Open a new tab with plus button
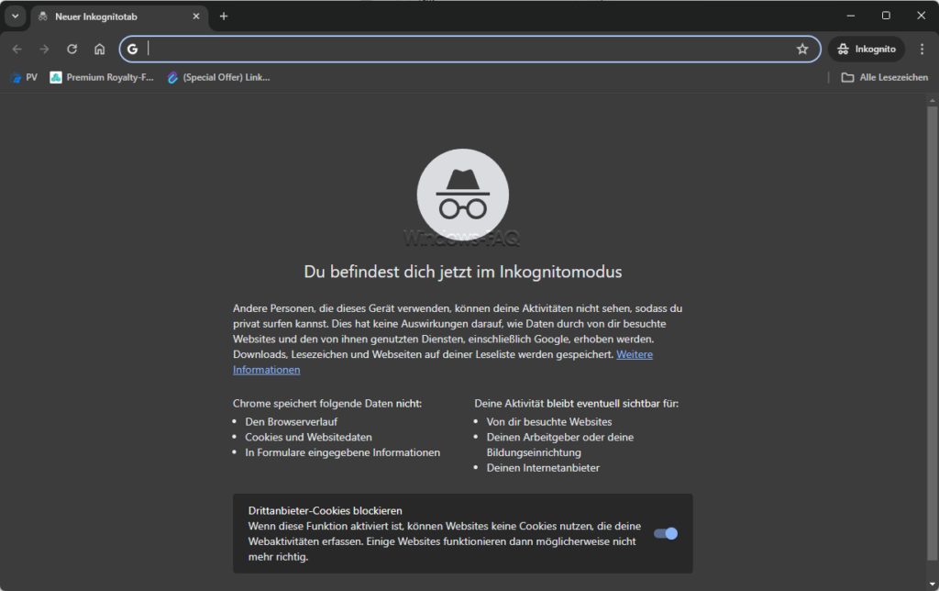The width and height of the screenshot is (939, 591). 224,17
